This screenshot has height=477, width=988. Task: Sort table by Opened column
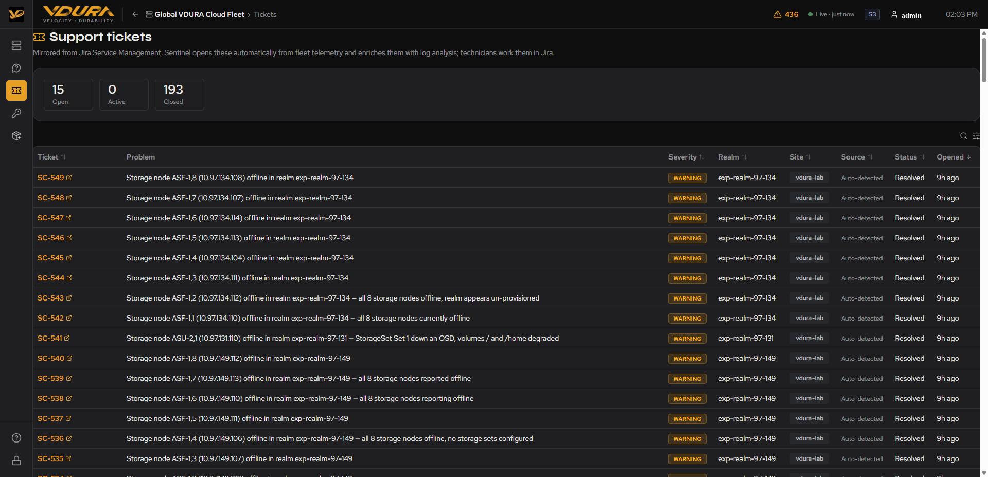point(954,157)
